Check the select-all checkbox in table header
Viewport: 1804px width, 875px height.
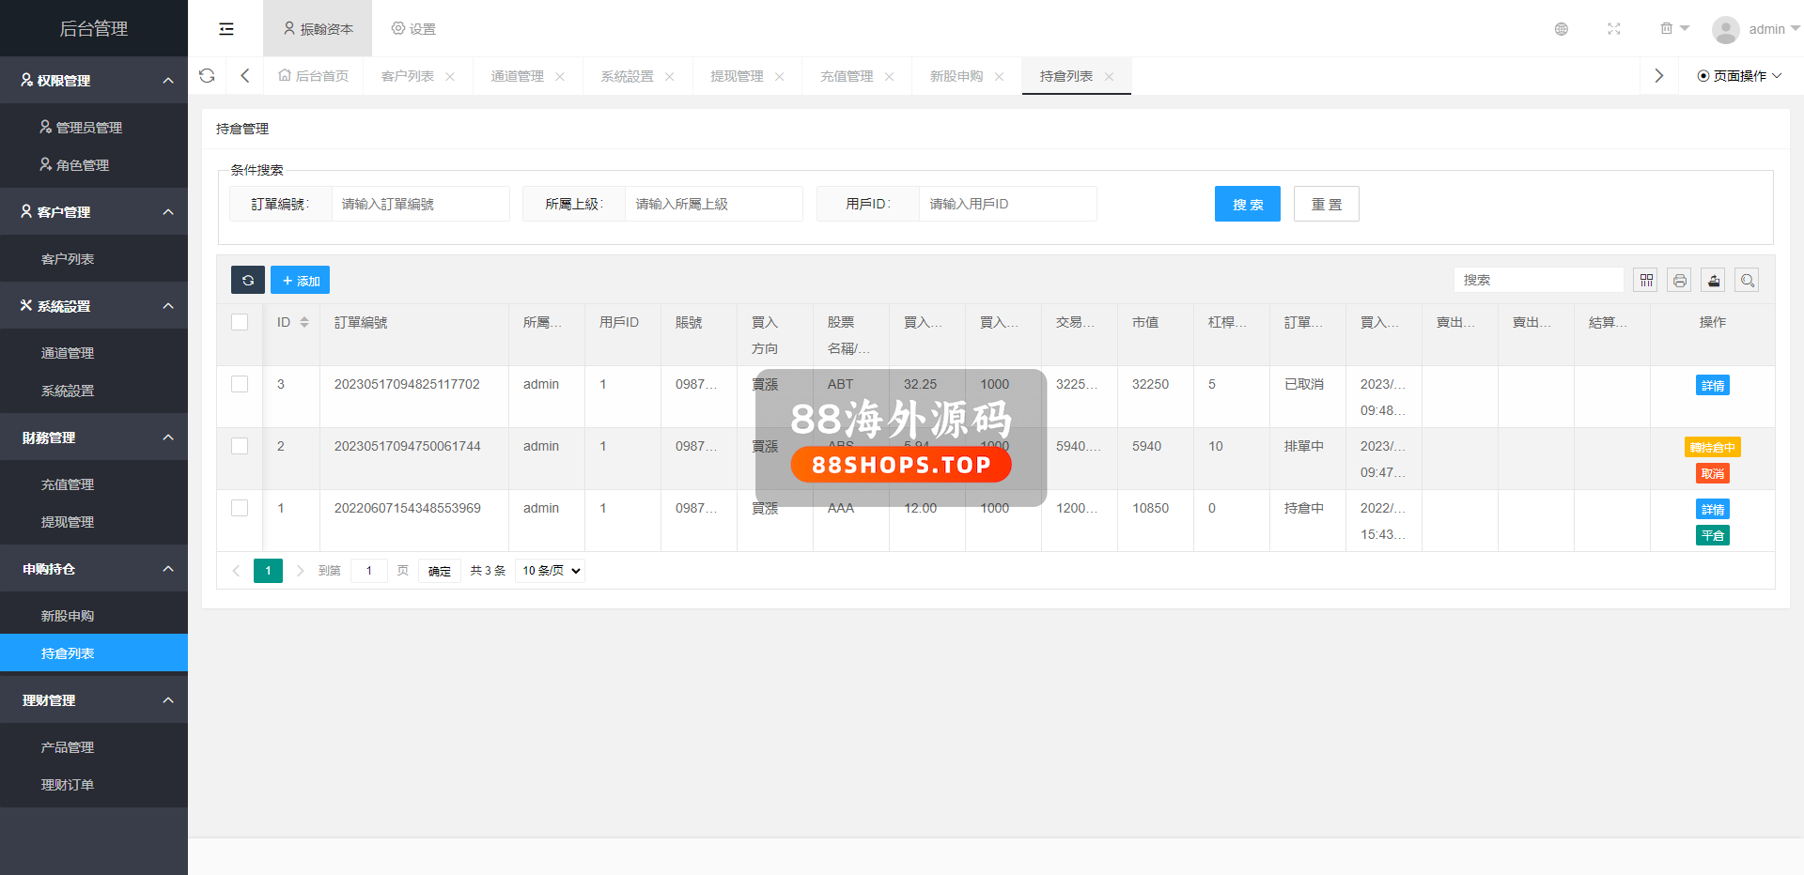[x=240, y=322]
